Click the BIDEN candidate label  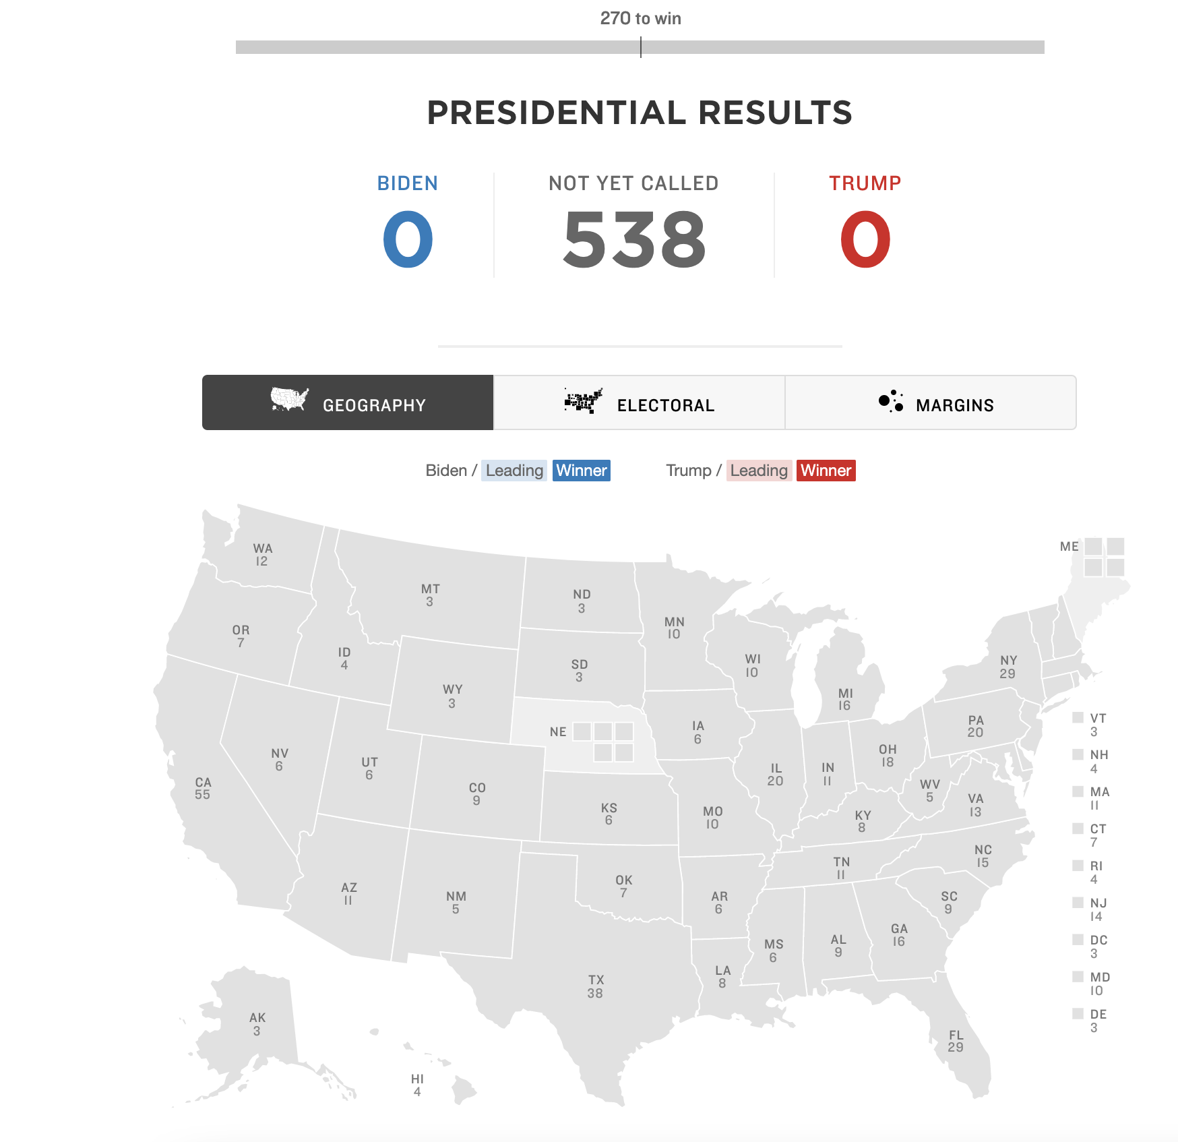pyautogui.click(x=407, y=183)
